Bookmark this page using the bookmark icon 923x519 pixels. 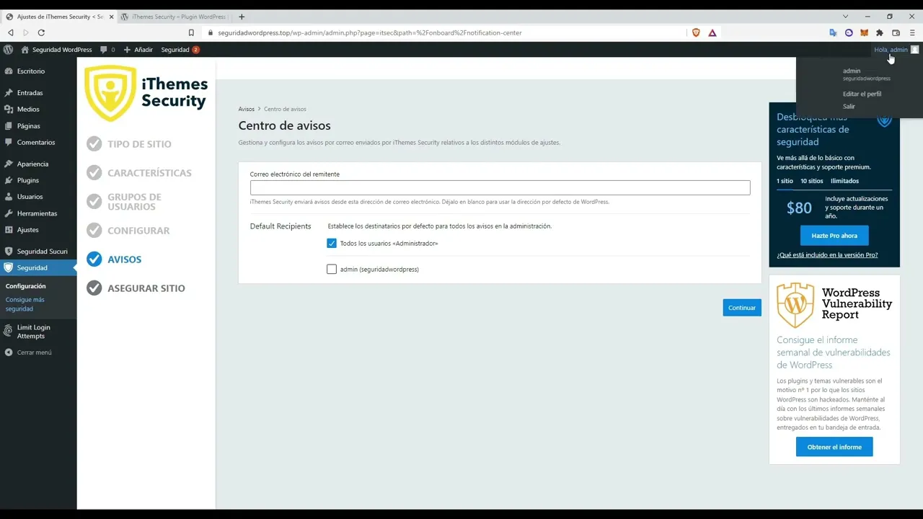coord(191,32)
